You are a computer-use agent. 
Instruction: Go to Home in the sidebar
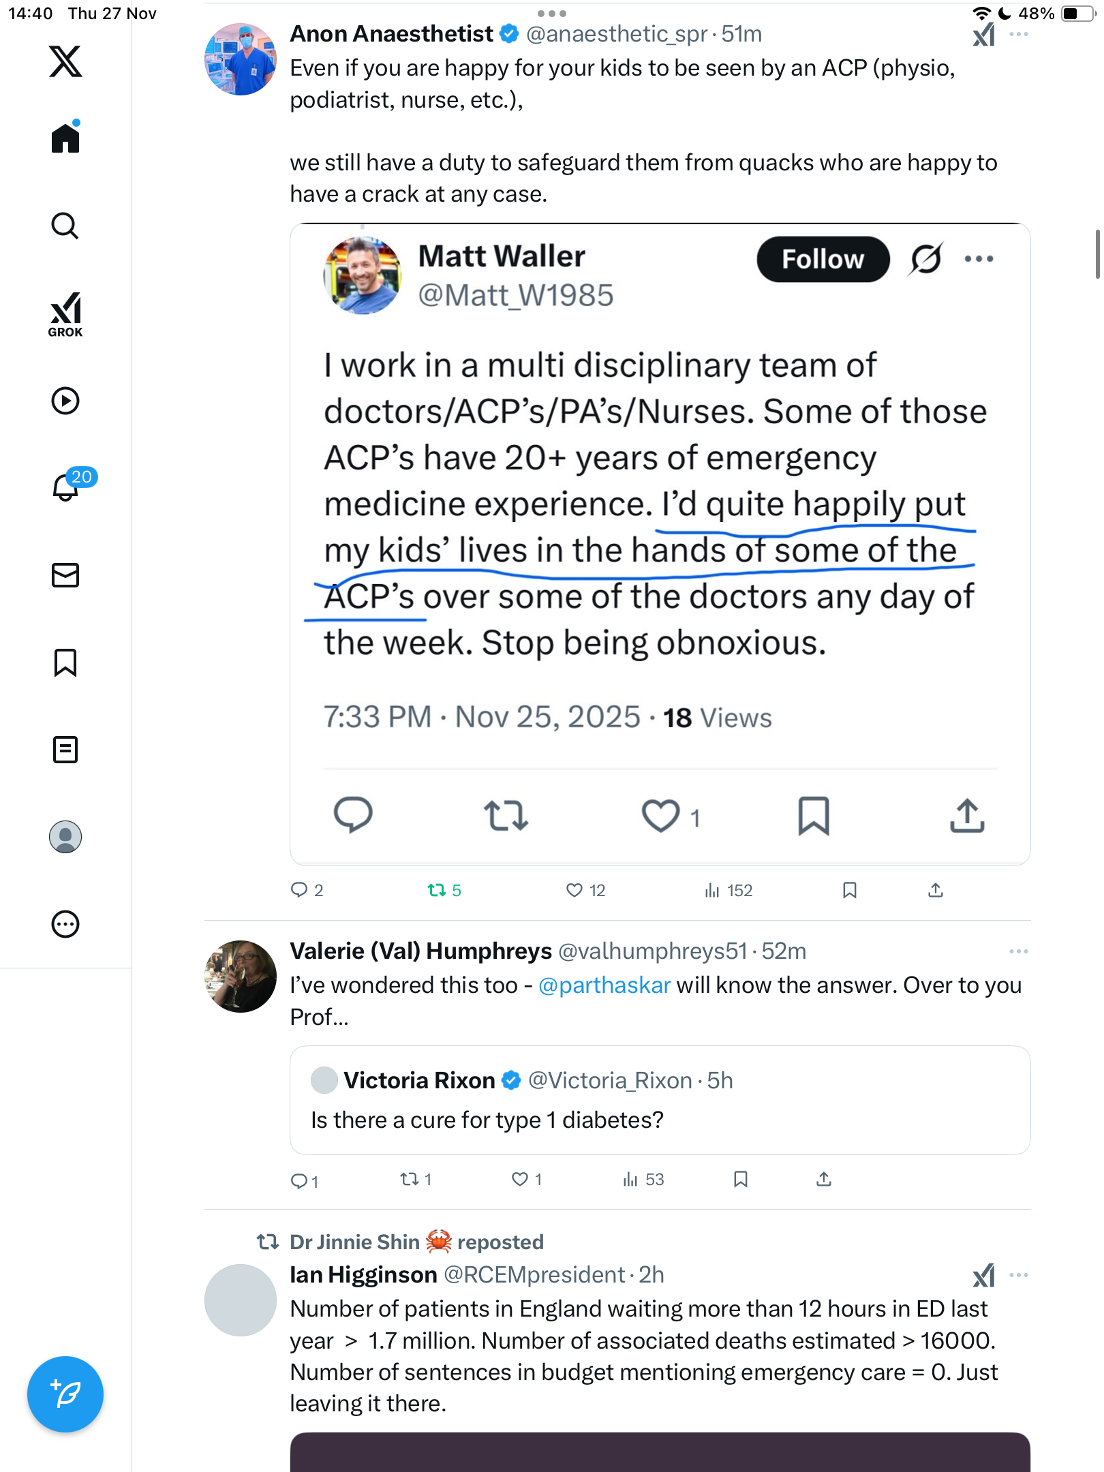click(x=65, y=138)
